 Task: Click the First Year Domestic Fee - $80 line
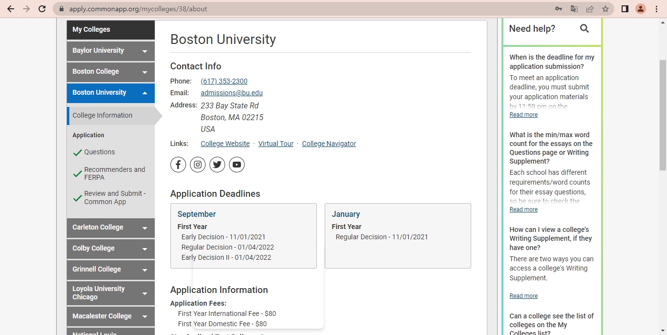coord(222,324)
